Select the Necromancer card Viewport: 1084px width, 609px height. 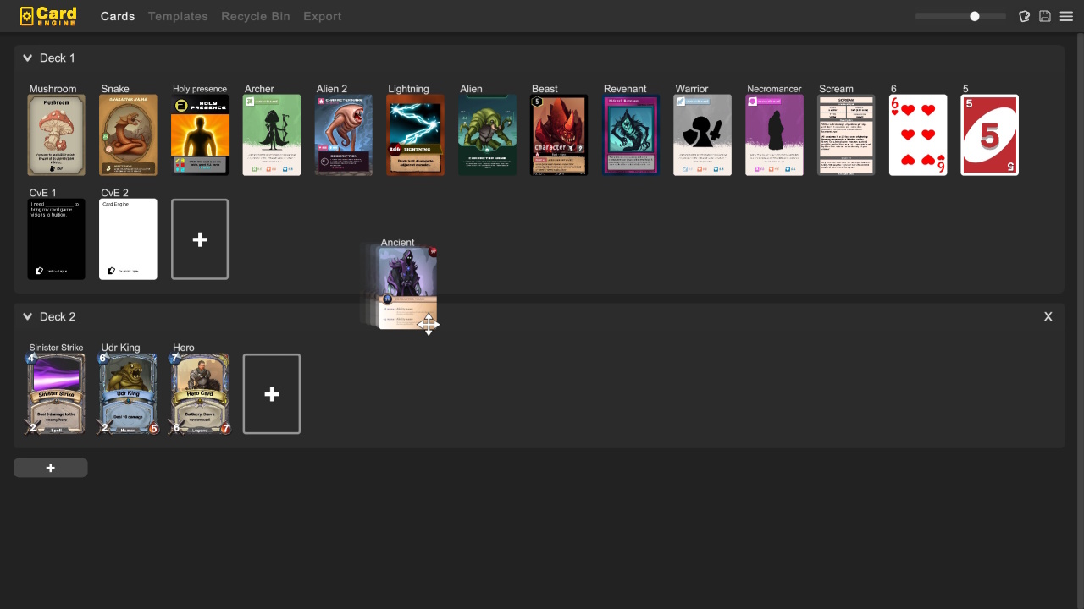point(775,135)
